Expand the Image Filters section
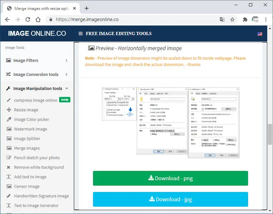 [37, 61]
